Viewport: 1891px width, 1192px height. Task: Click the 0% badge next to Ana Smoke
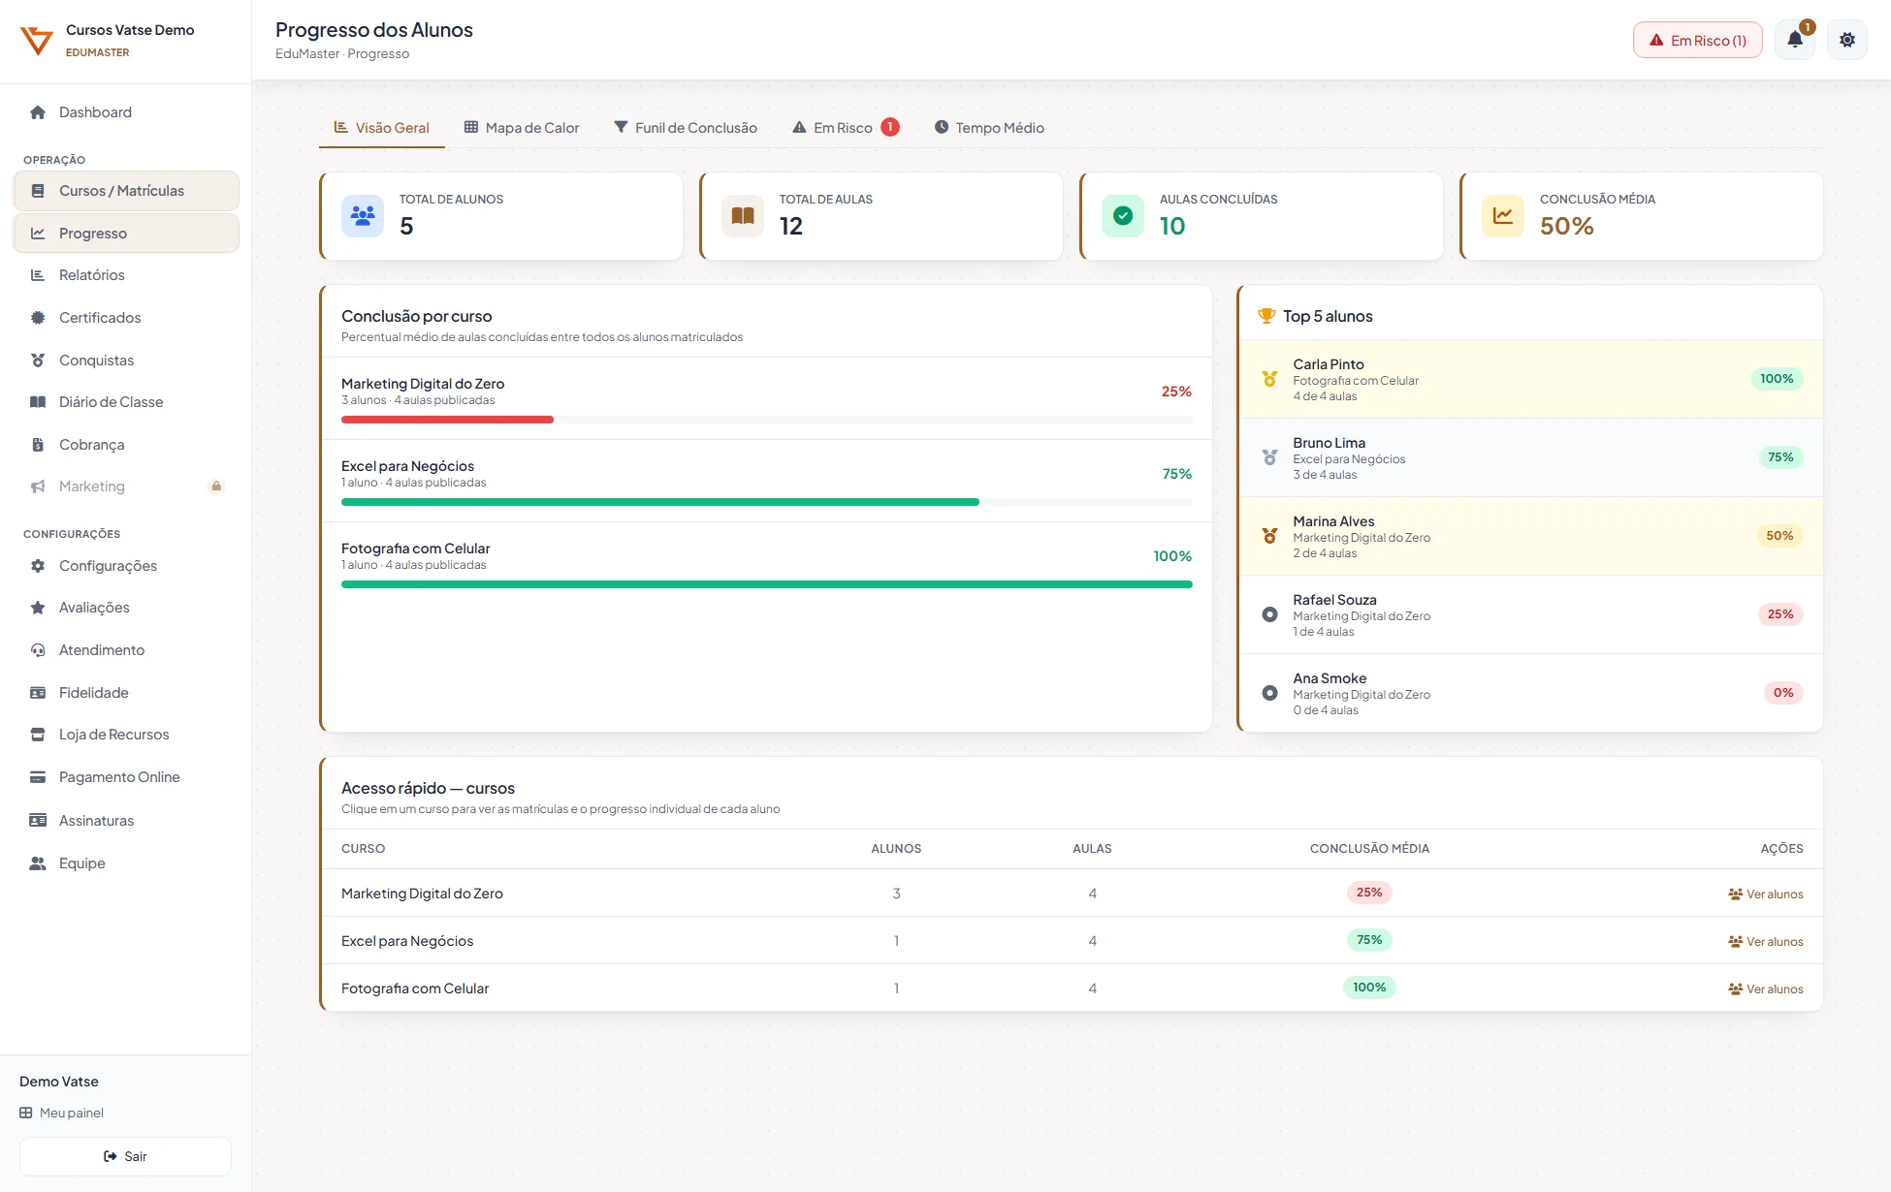pyautogui.click(x=1783, y=693)
